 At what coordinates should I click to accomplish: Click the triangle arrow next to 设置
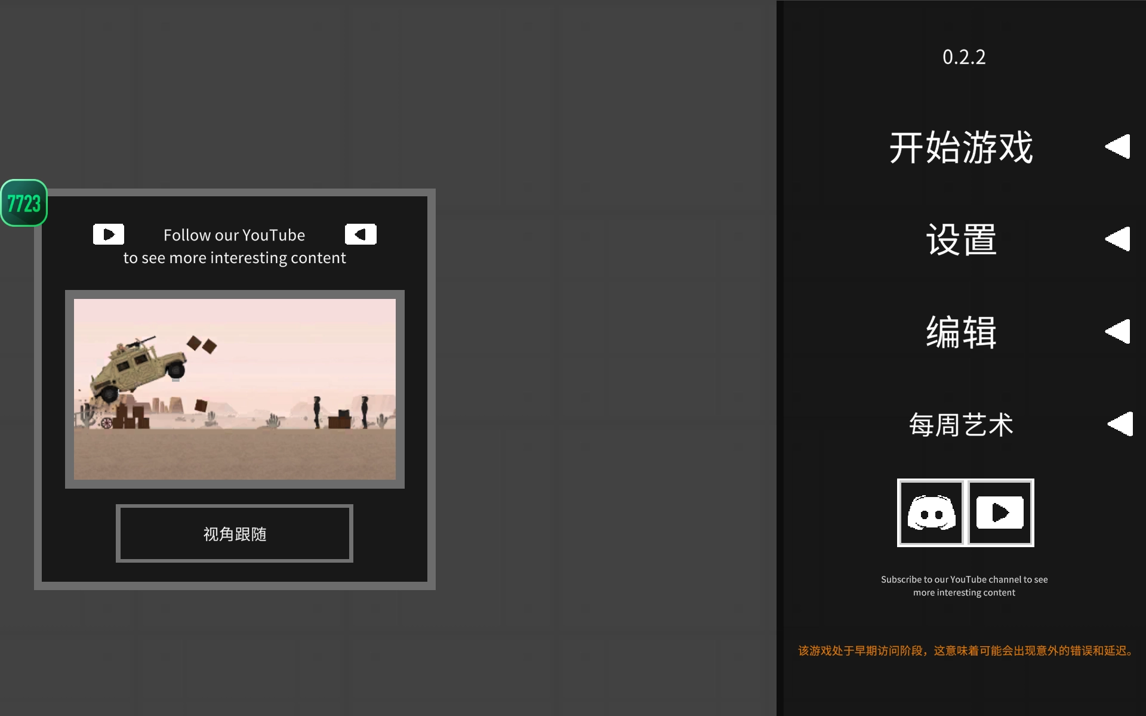click(x=1118, y=239)
